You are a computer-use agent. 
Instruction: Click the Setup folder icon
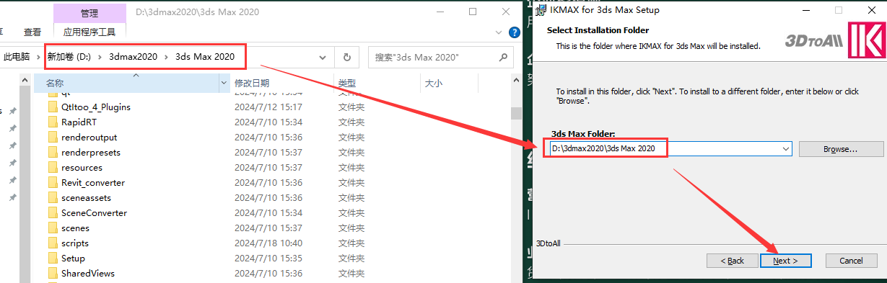52,258
